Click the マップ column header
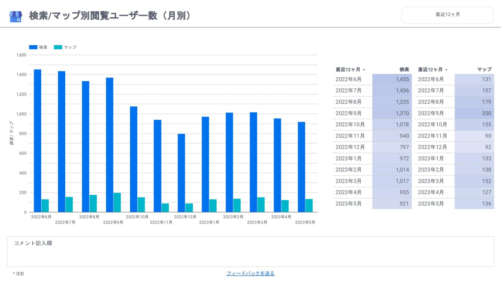 pyautogui.click(x=484, y=69)
